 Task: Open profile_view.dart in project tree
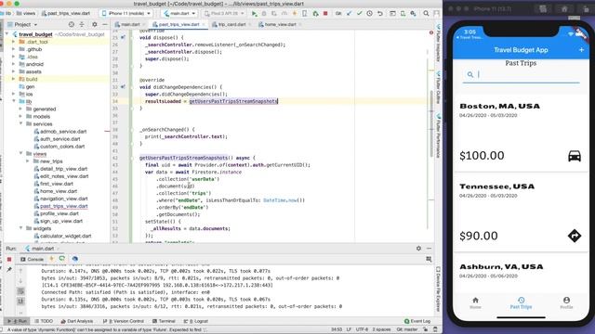[59, 213]
